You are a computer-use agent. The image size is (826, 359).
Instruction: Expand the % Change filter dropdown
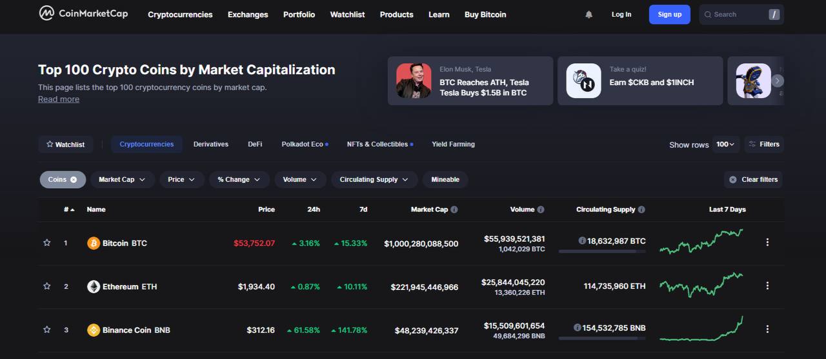(x=239, y=180)
